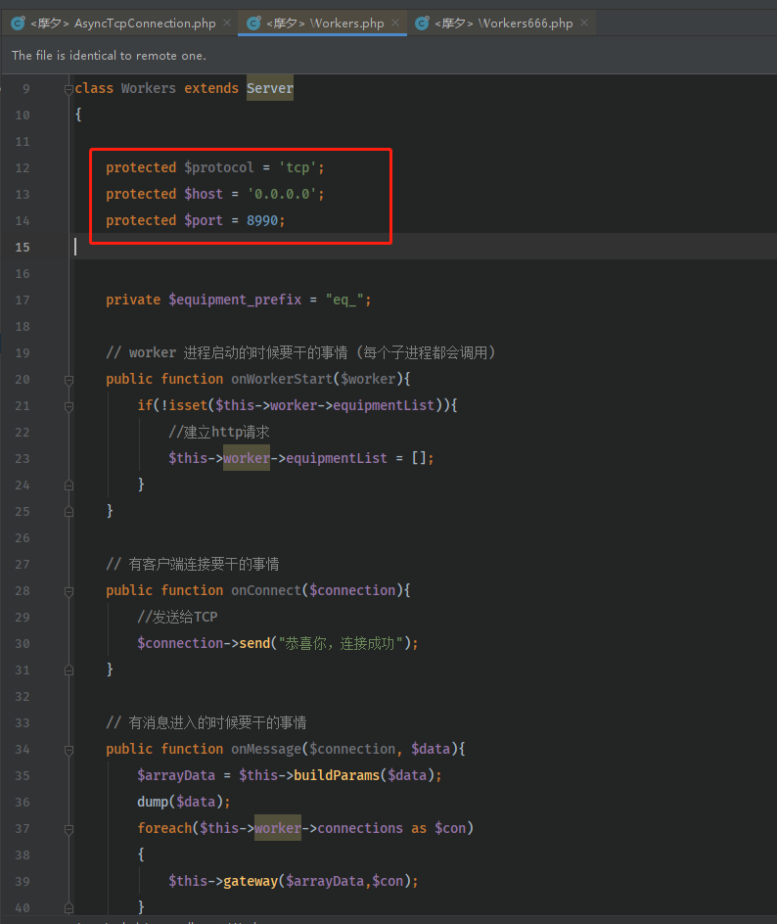Click the Workers class name on line 9
This screenshot has width=777, height=924.
149,88
